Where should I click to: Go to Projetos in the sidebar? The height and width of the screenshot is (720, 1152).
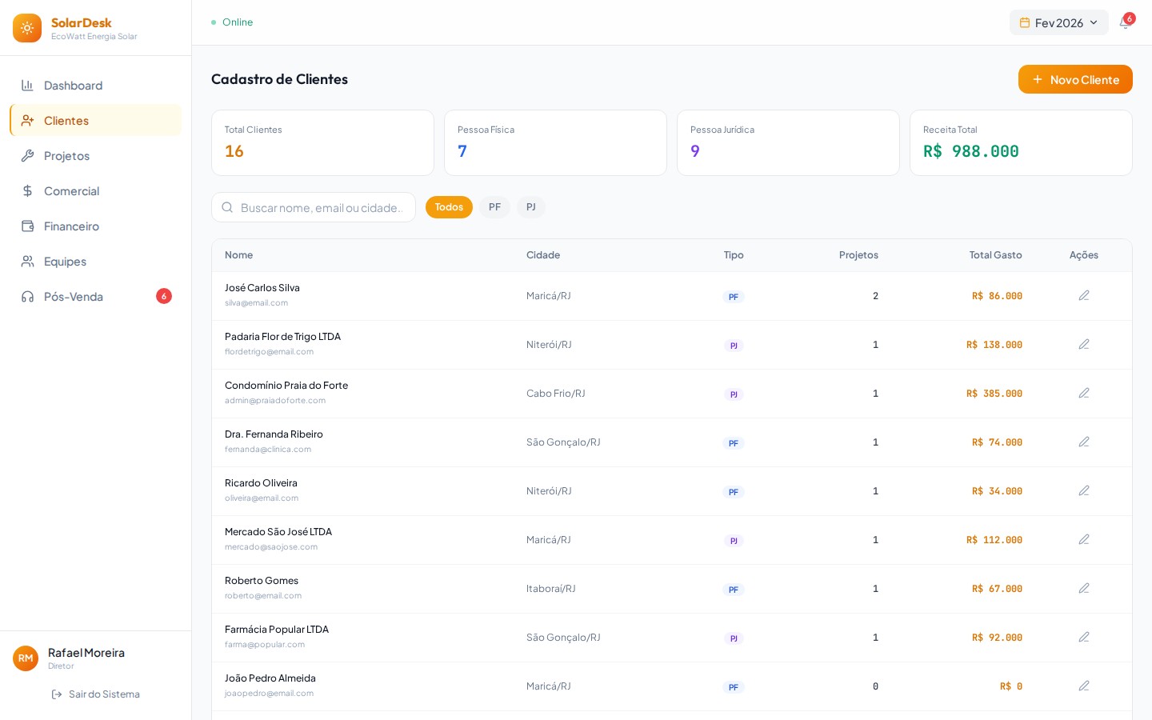pyautogui.click(x=66, y=156)
